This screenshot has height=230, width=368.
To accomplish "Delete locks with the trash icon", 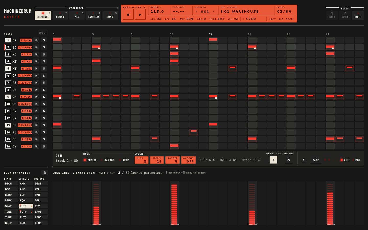I will pos(45,172).
